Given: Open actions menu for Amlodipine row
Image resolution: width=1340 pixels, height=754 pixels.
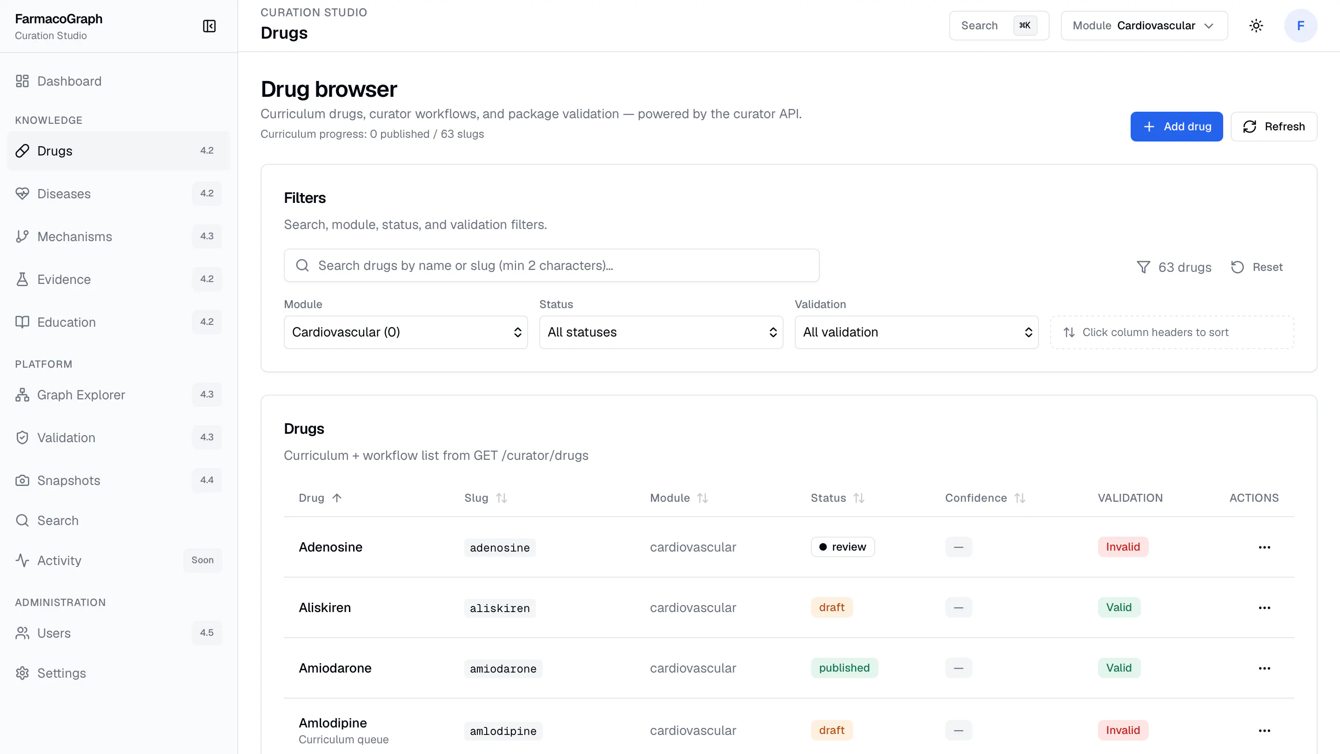Looking at the screenshot, I should [1264, 731].
